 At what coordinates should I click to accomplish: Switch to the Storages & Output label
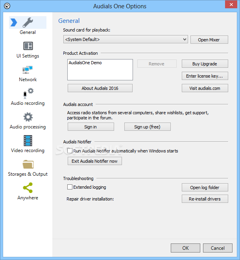(28, 174)
